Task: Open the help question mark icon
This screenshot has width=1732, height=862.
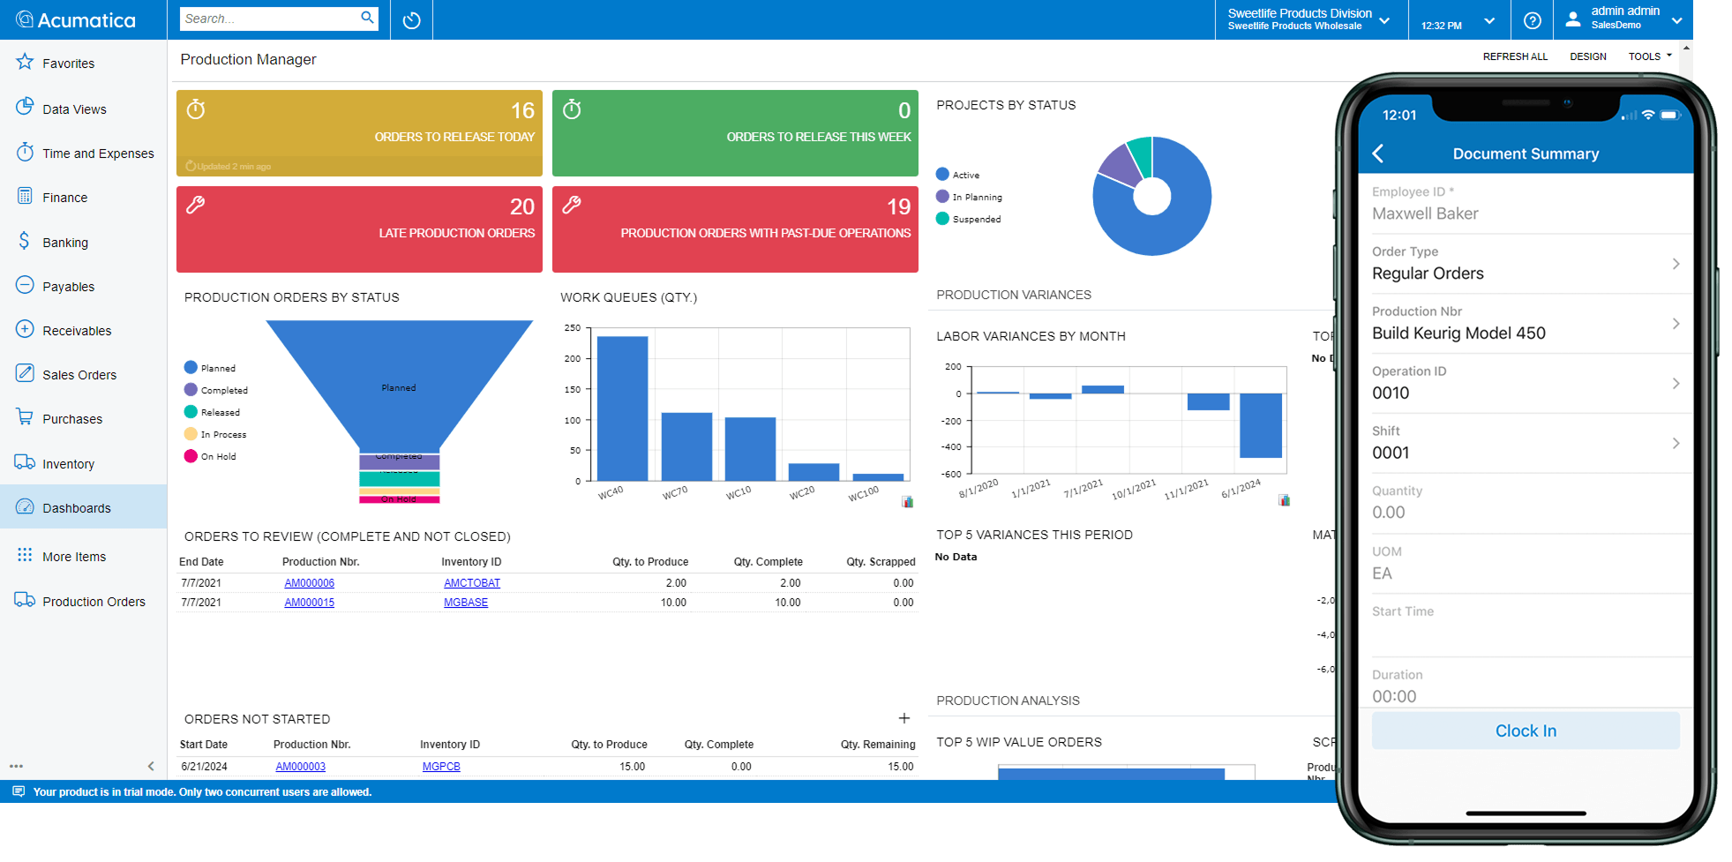Action: 1533,20
